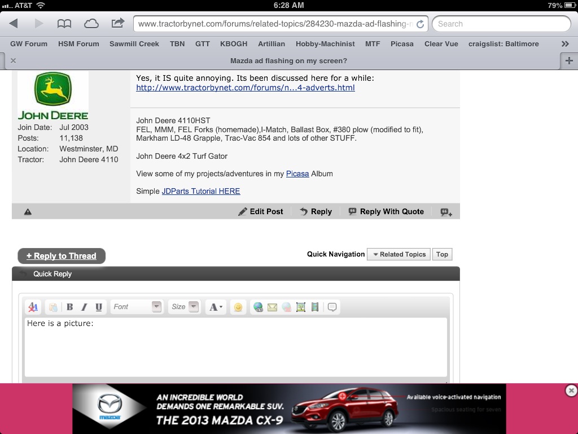Insert video filmstrip icon

(315, 307)
